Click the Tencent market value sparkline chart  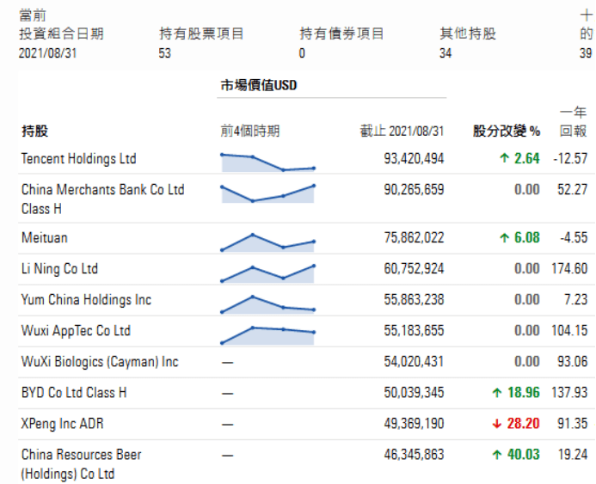coord(268,162)
